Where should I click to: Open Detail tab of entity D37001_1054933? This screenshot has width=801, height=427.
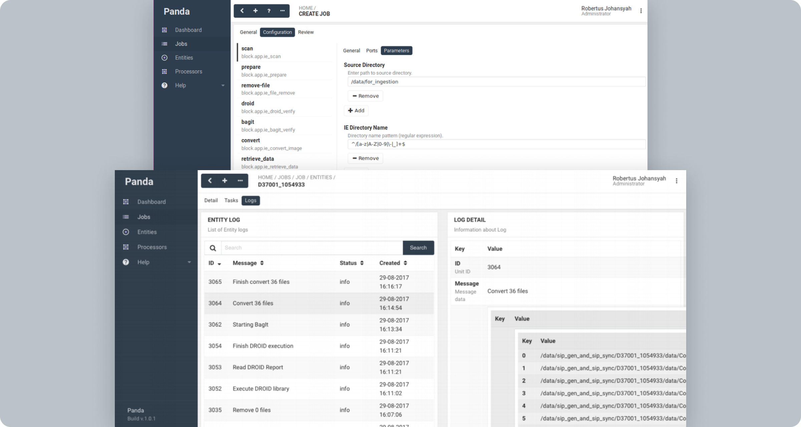pyautogui.click(x=211, y=200)
